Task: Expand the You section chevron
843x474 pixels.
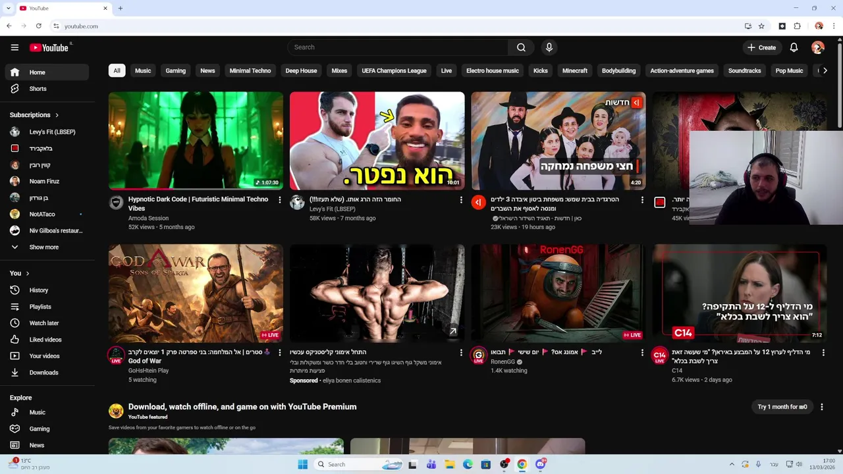Action: point(27,273)
